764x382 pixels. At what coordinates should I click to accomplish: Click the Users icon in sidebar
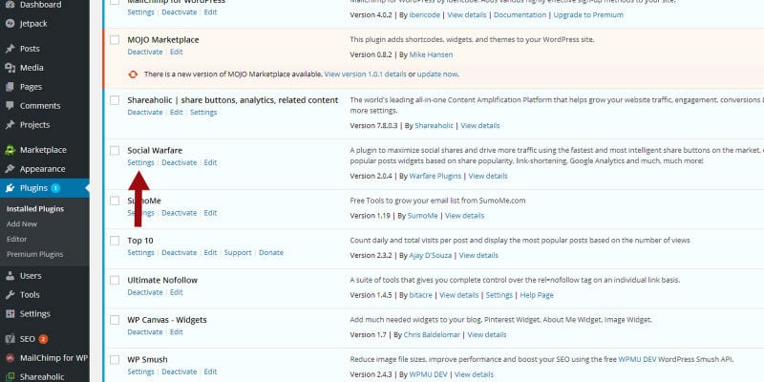[10, 275]
